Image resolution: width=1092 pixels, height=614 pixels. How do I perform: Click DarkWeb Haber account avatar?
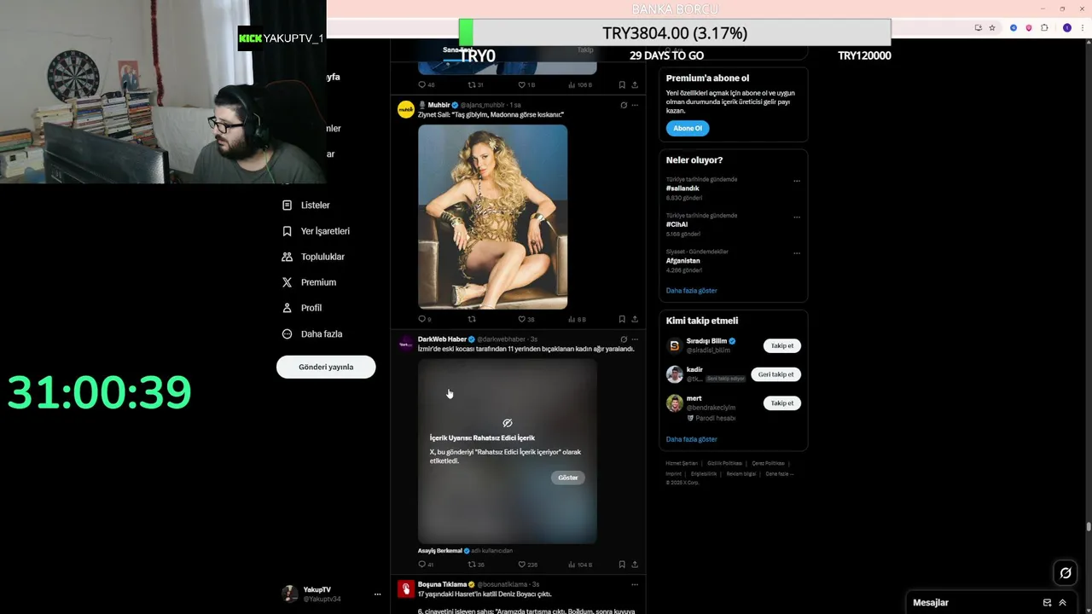click(x=406, y=344)
